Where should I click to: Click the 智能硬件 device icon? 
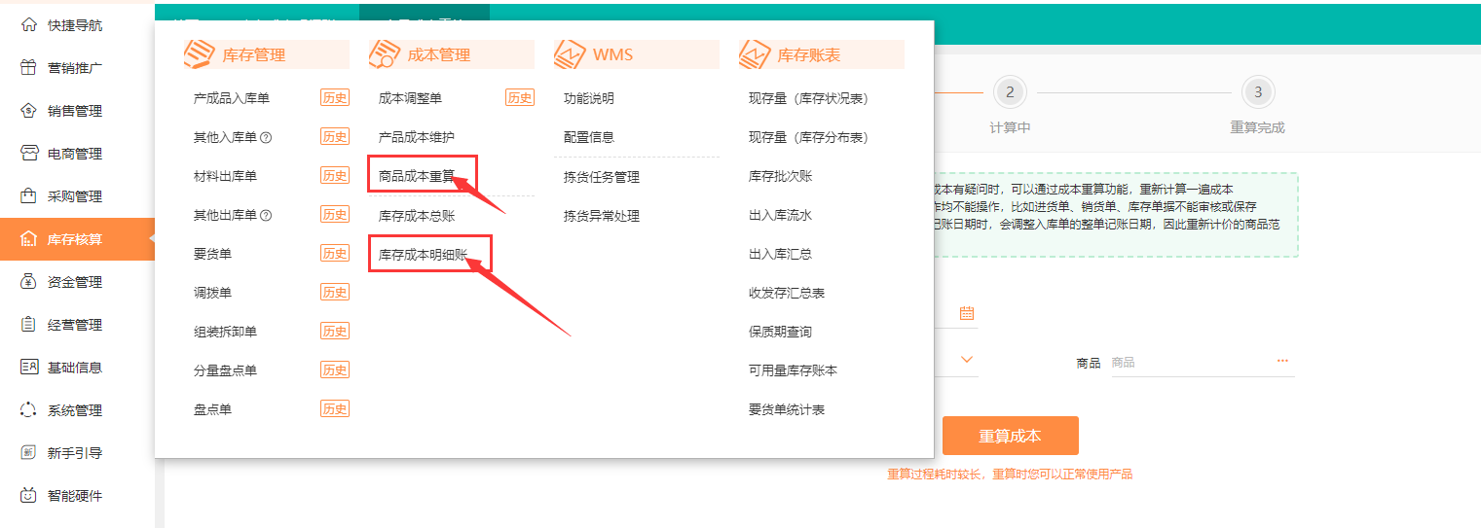tap(28, 496)
